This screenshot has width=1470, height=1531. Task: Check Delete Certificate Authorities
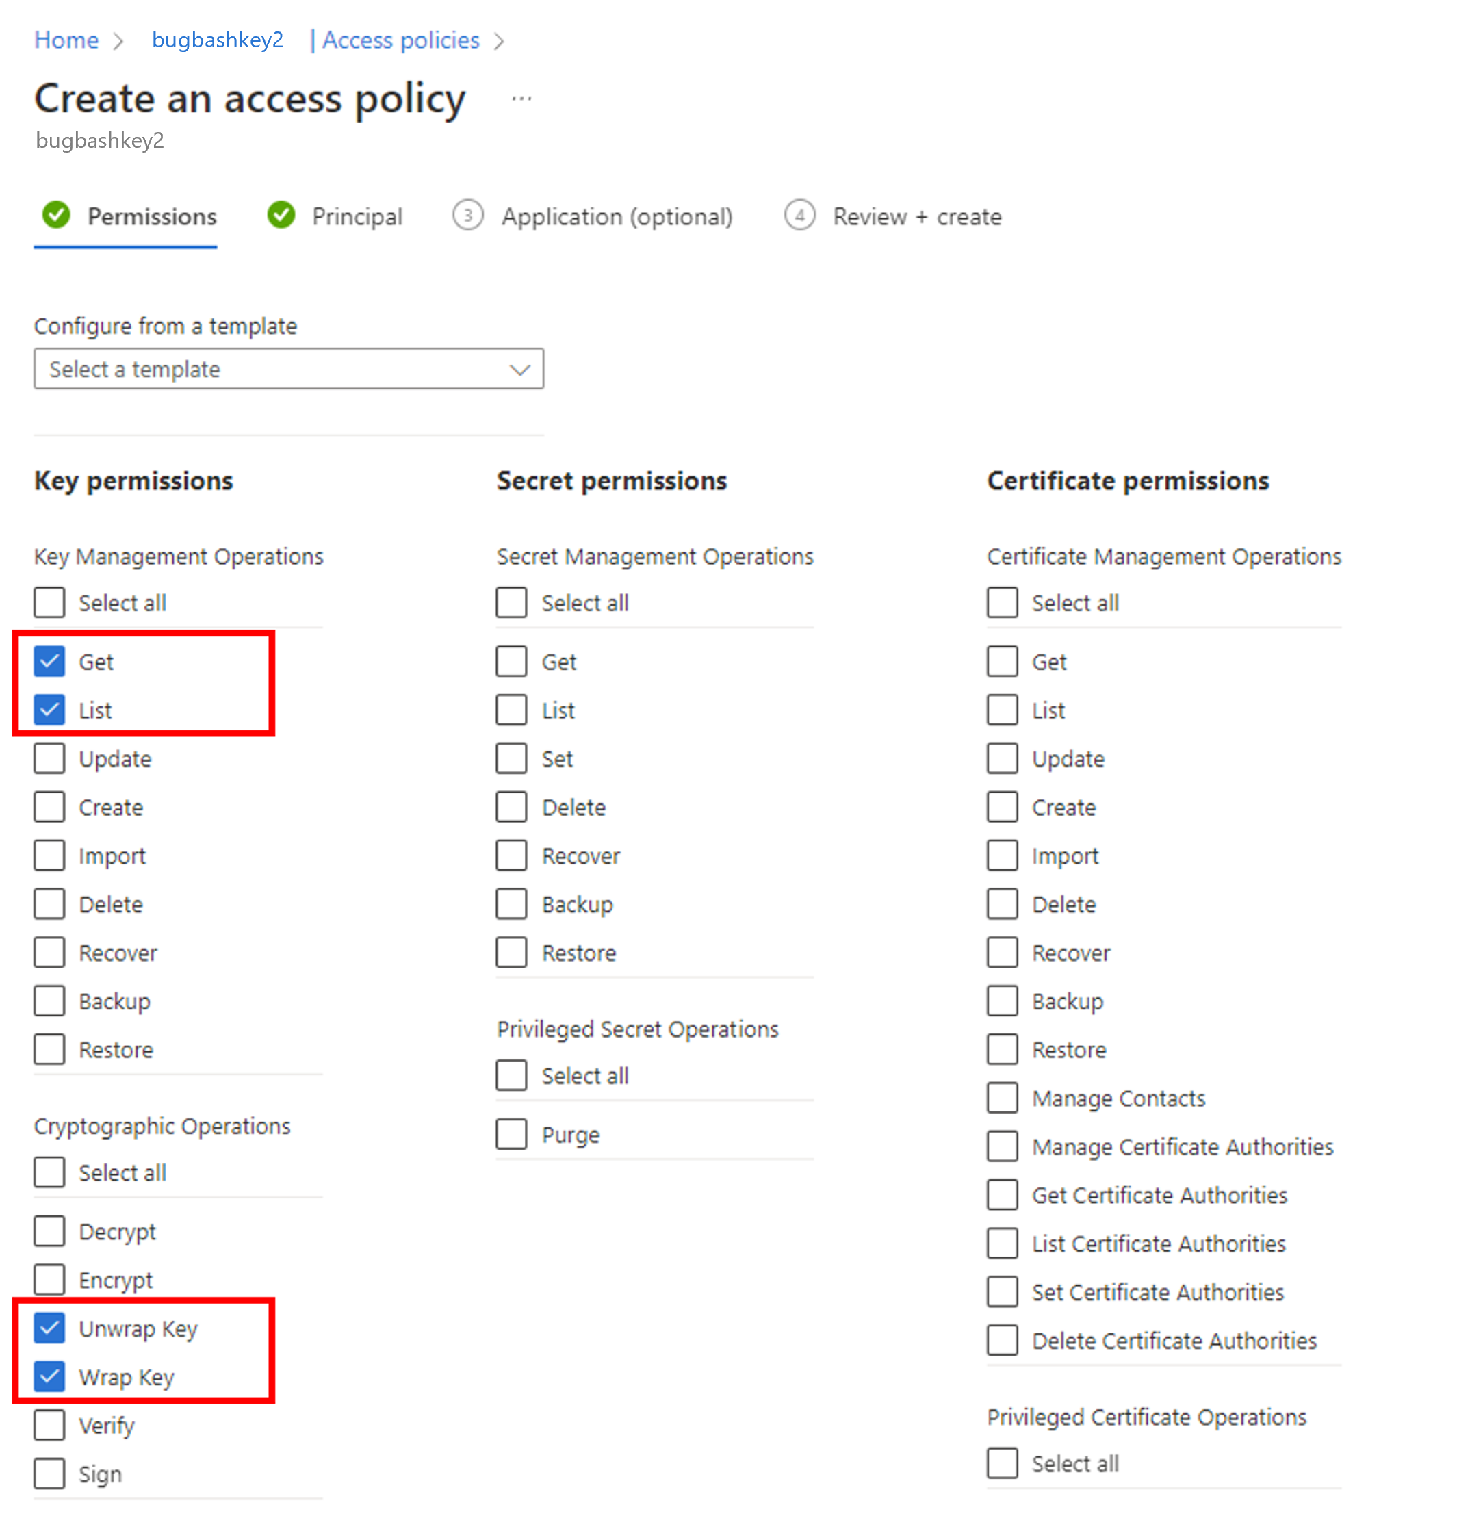[x=1001, y=1341]
